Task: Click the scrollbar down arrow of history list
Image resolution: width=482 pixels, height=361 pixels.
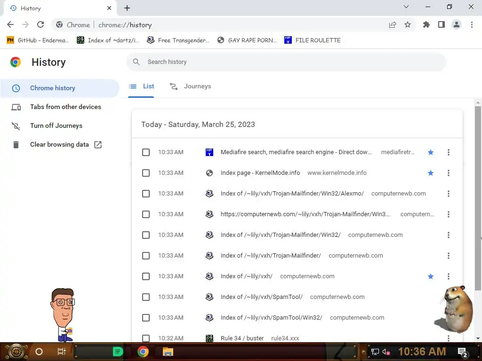Action: tap(478, 338)
